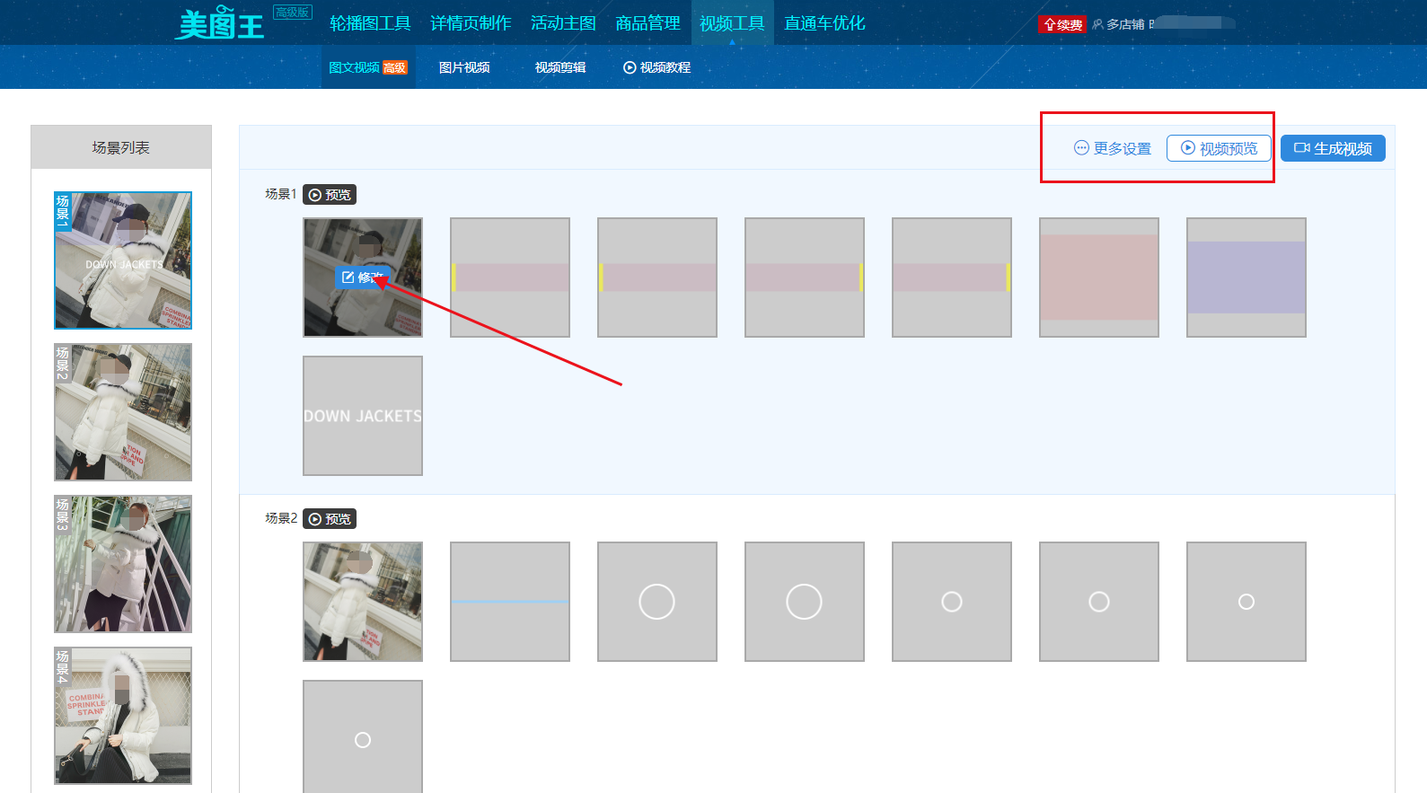Select the purple block frame in 场景1
This screenshot has height=793, width=1427.
click(x=1246, y=278)
